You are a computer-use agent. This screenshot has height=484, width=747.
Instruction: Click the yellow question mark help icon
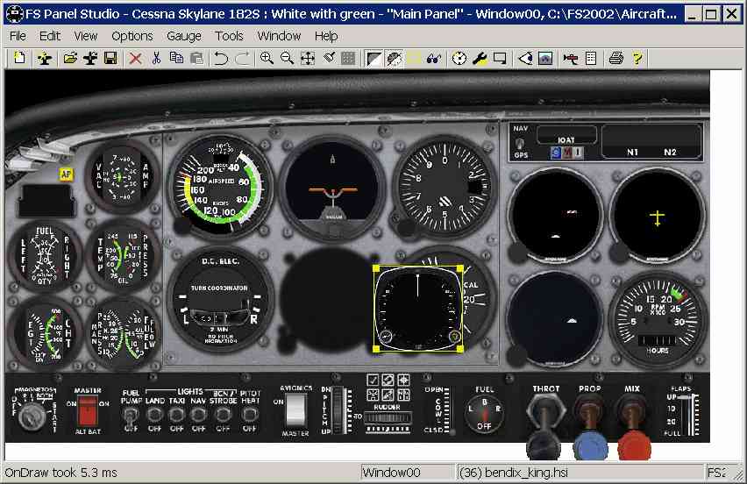pyautogui.click(x=637, y=58)
